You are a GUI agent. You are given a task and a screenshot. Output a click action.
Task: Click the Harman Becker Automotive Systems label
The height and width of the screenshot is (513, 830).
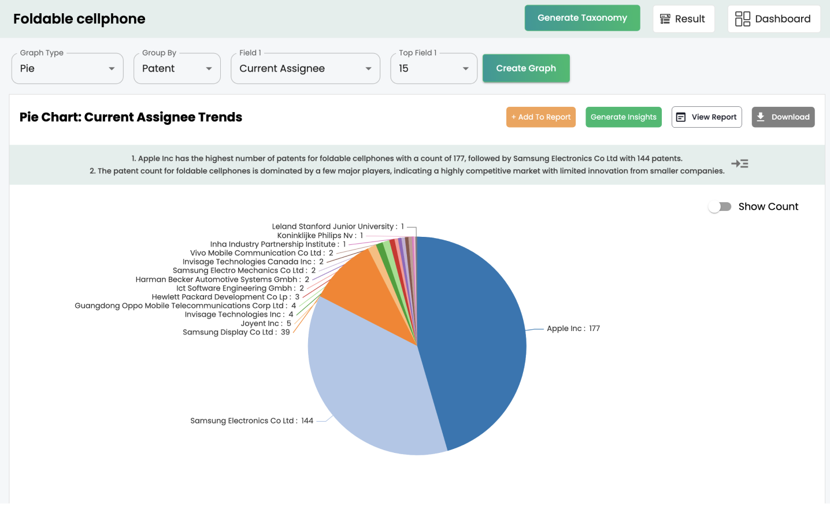click(223, 280)
